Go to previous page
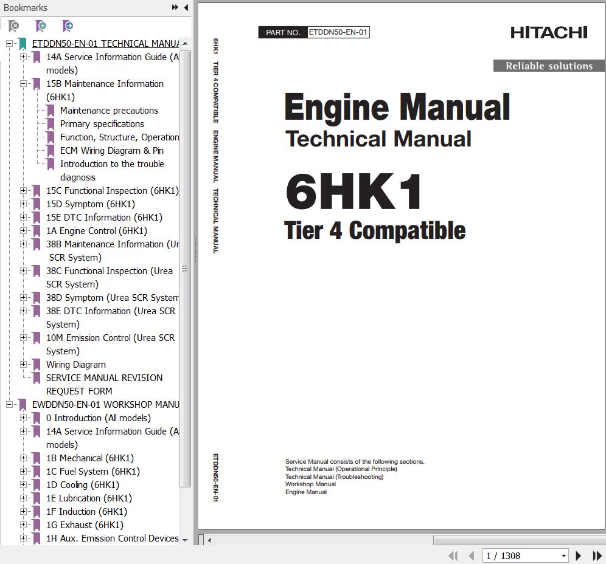The width and height of the screenshot is (606, 564). [471, 556]
